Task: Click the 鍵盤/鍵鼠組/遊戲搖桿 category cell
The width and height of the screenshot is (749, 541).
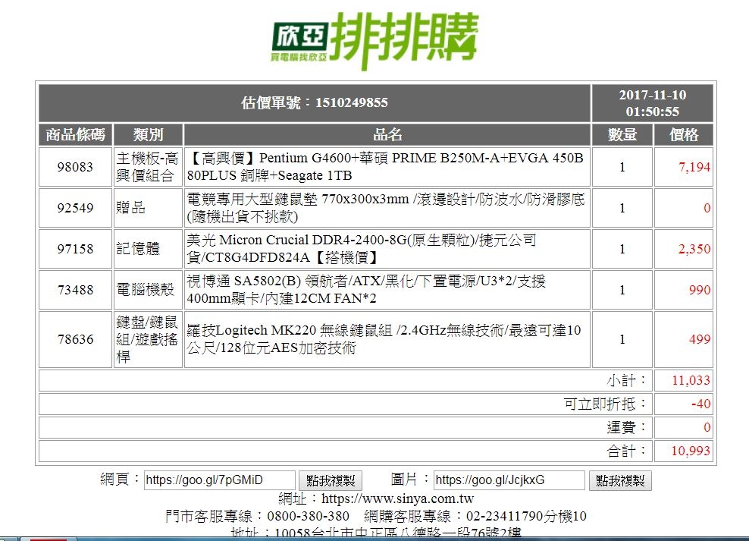Action: pyautogui.click(x=148, y=339)
